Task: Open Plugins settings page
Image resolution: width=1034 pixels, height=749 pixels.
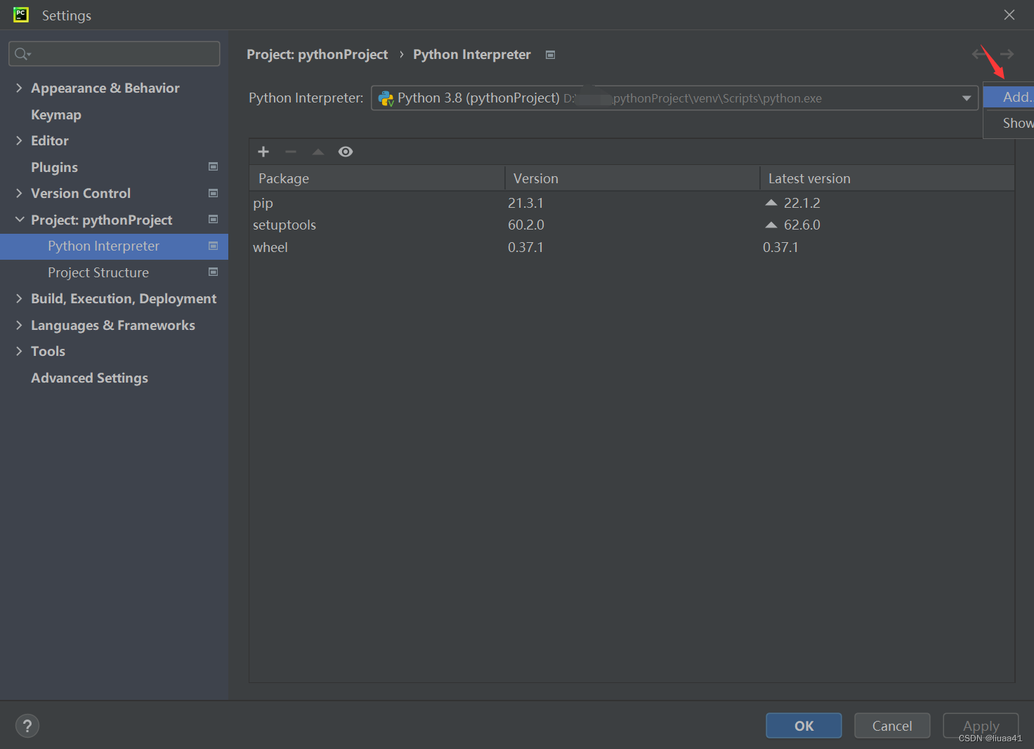Action: [54, 167]
